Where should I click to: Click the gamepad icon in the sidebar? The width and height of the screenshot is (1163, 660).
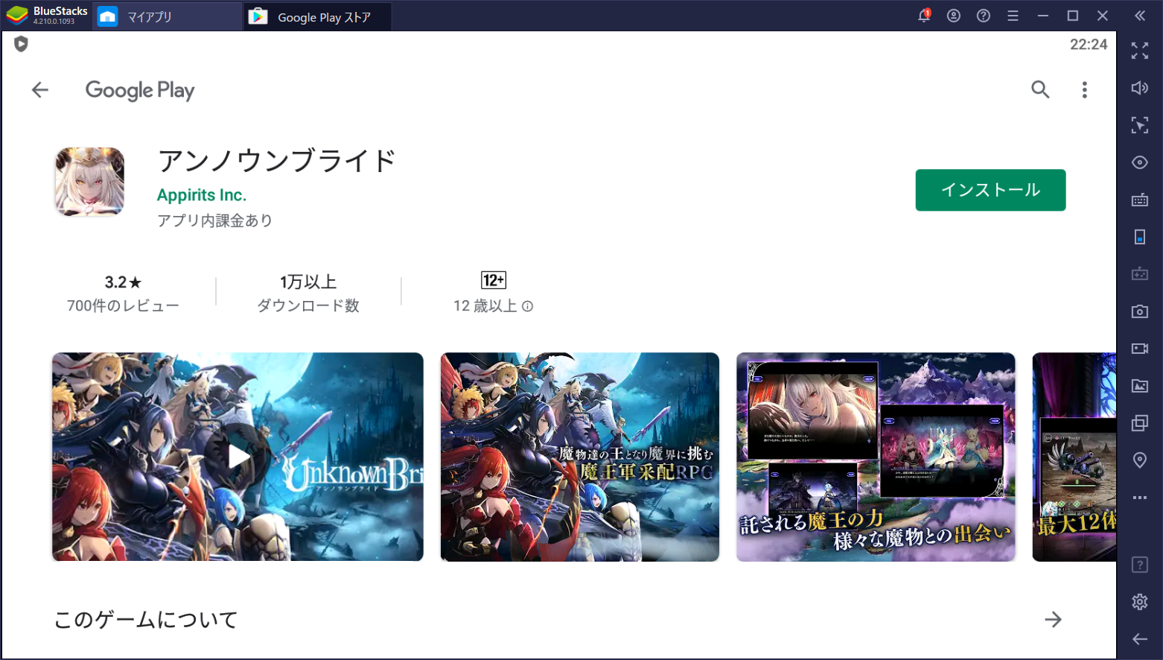(1140, 274)
